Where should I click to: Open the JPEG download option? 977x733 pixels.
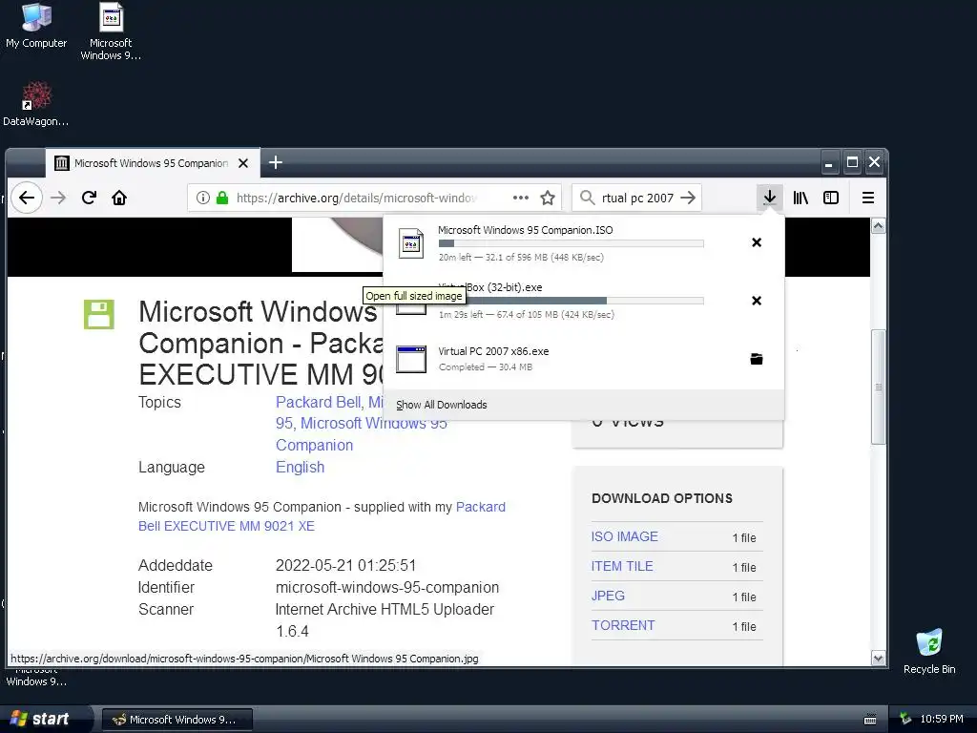[x=608, y=596]
